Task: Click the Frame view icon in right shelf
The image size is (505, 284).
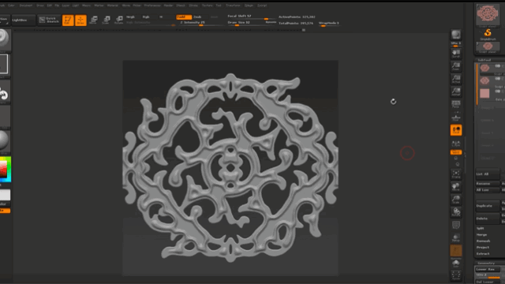Action: click(456, 174)
